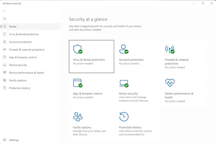Image resolution: width=216 pixels, height=144 pixels.
Task: Open the Family options tile title
Action: 82,127
